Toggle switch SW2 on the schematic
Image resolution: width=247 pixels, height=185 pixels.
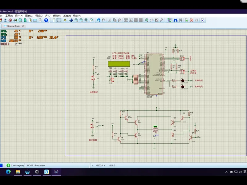[182, 58]
